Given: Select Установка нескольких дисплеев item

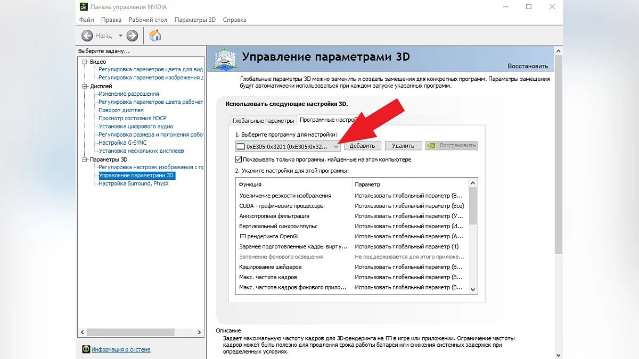Looking at the screenshot, I should (141, 151).
